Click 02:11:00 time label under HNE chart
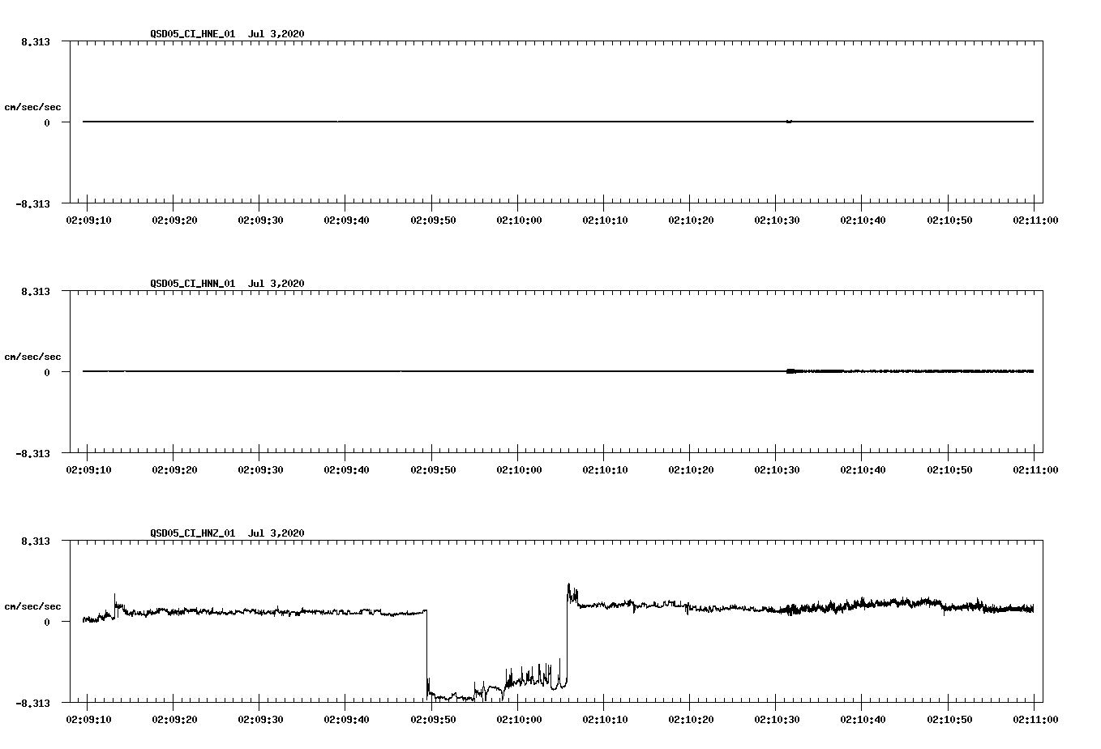 pos(1035,220)
